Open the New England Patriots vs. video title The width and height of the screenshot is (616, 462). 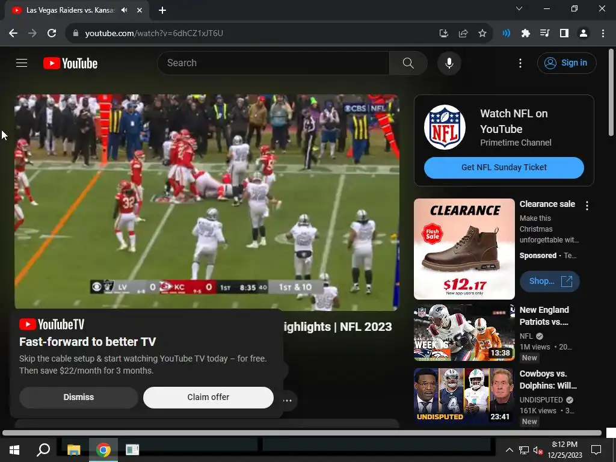tap(544, 315)
